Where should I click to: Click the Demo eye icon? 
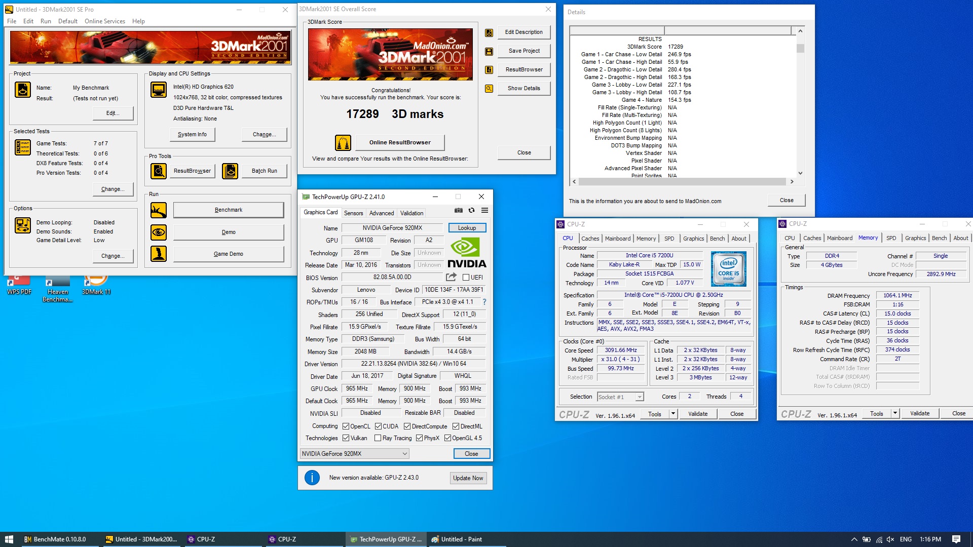[x=159, y=232]
